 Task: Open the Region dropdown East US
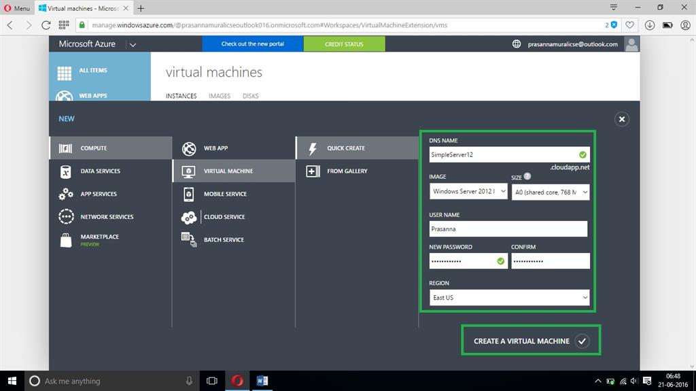(x=509, y=298)
